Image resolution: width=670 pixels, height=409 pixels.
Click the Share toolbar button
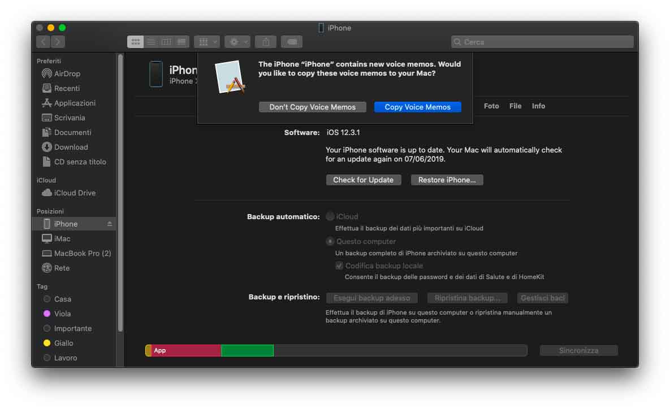[266, 42]
